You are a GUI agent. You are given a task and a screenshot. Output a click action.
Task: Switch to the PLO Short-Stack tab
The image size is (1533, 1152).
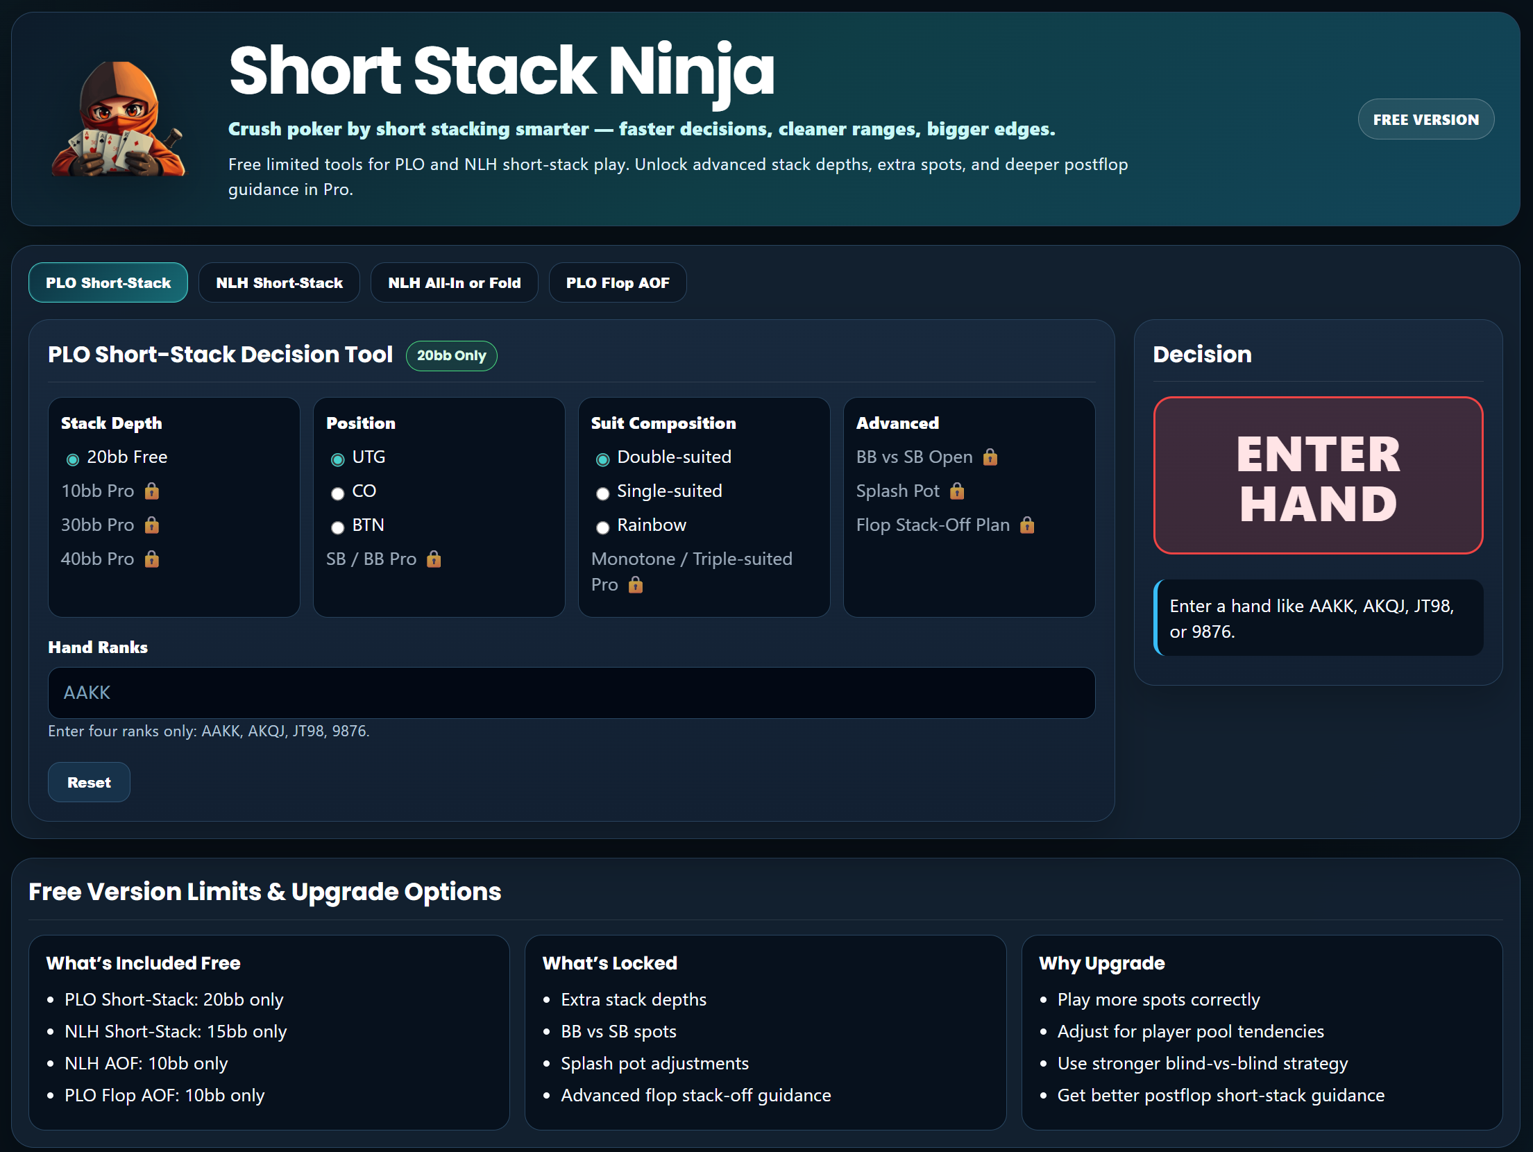[108, 282]
